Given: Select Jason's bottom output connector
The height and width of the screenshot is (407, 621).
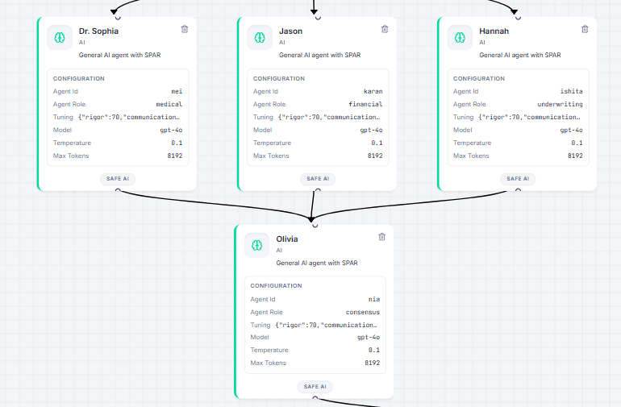Looking at the screenshot, I should tap(318, 191).
